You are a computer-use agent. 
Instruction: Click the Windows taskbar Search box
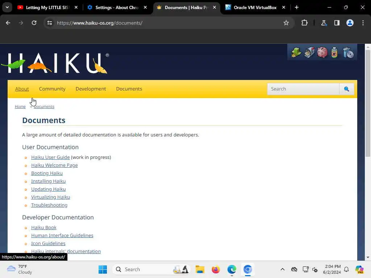tap(151, 269)
